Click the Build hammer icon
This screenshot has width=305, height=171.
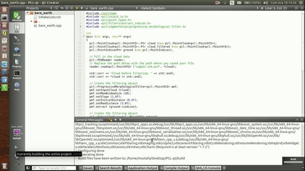(x=17, y=164)
